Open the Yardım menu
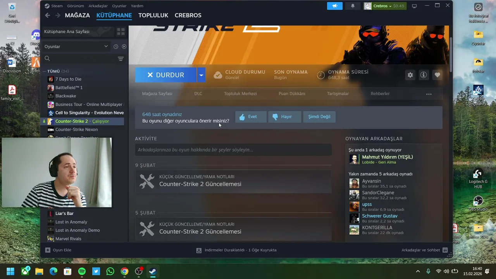This screenshot has height=279, width=496. [137, 6]
